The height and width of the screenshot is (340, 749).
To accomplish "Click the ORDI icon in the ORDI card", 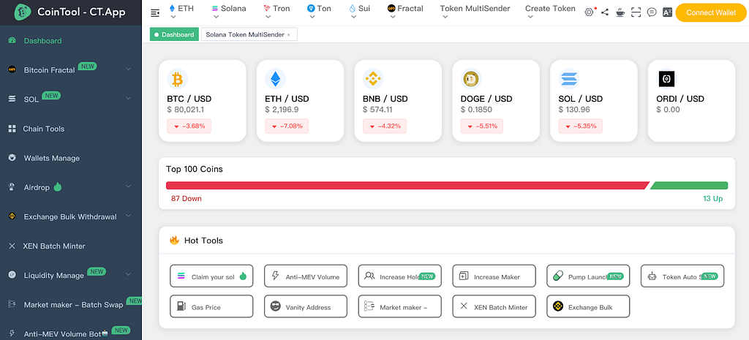I will tap(666, 79).
